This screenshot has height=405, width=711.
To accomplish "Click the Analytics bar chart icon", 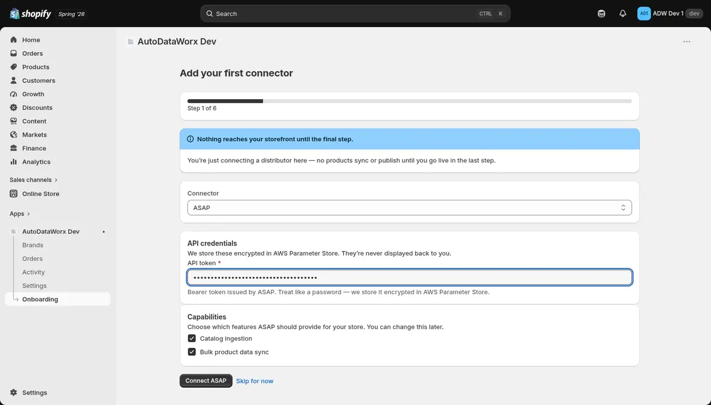I will pos(14,162).
